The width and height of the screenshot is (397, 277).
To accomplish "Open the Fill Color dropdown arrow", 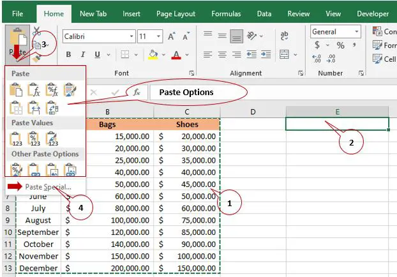I will coord(163,55).
